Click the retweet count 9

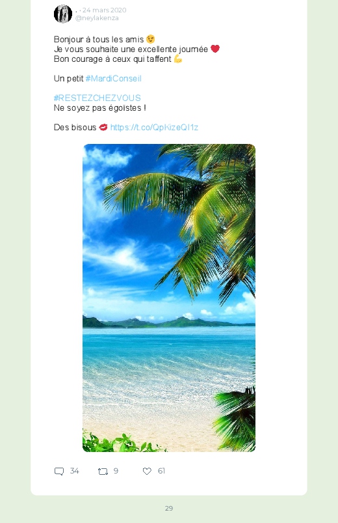(116, 471)
